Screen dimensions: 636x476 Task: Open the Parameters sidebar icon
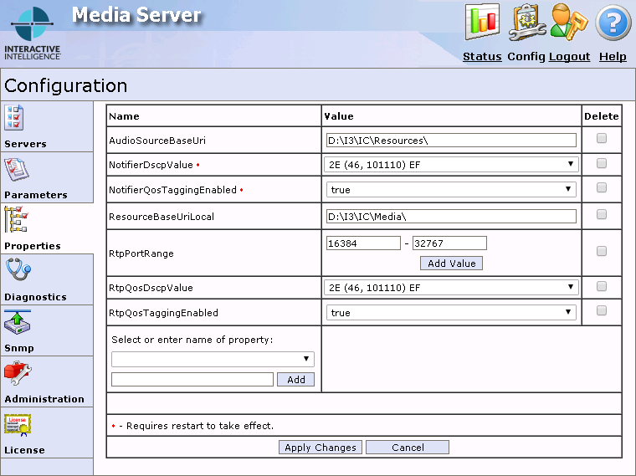pyautogui.click(x=16, y=170)
